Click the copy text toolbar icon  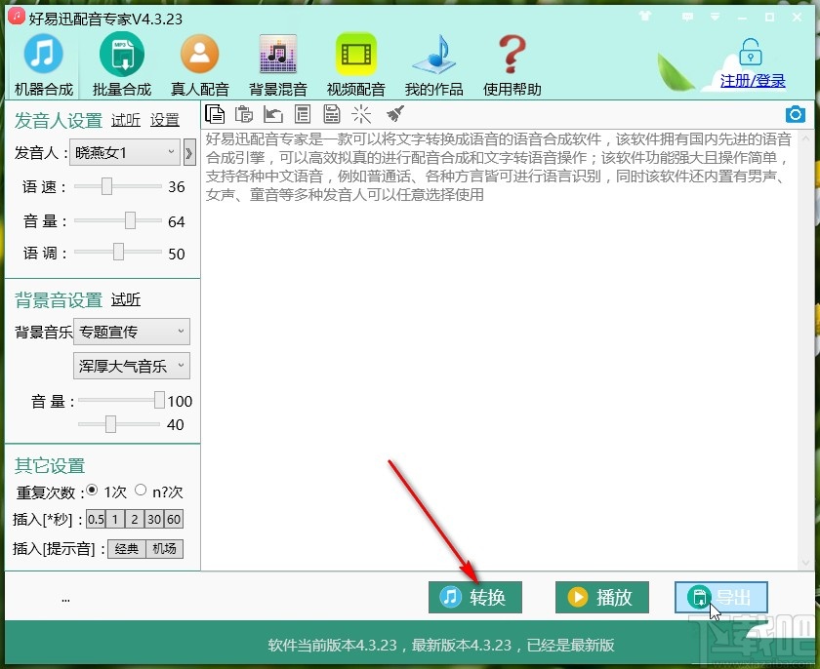coord(215,114)
